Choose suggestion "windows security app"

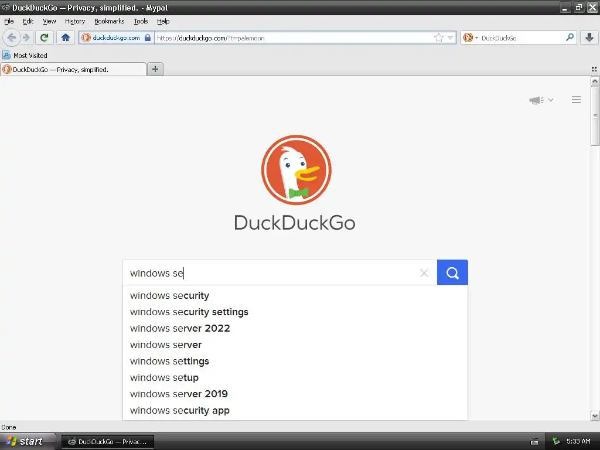(295, 410)
